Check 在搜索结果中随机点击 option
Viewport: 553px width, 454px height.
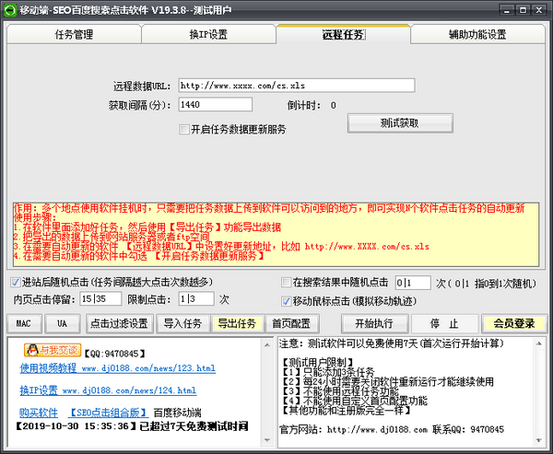pyautogui.click(x=286, y=283)
